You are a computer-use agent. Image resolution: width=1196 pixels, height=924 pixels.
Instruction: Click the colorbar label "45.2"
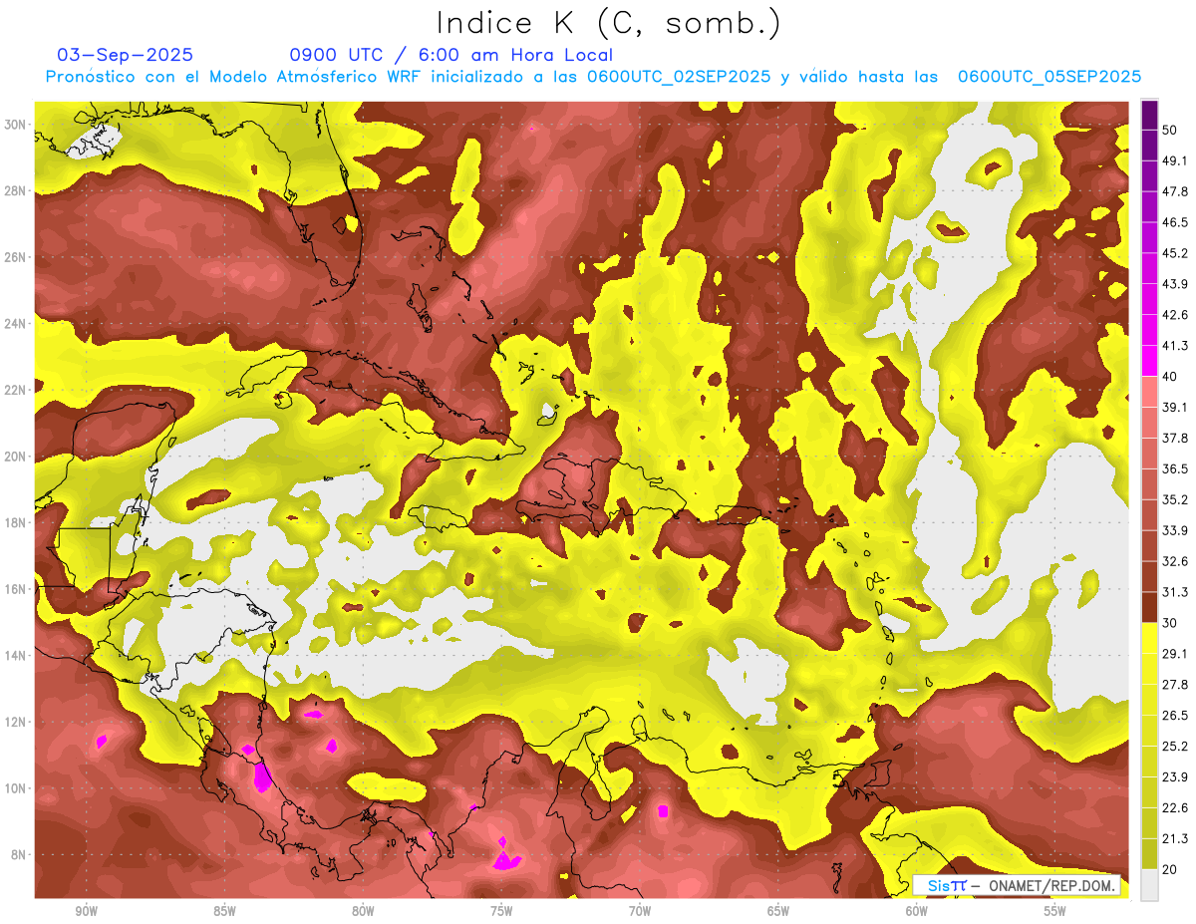pos(1175,253)
